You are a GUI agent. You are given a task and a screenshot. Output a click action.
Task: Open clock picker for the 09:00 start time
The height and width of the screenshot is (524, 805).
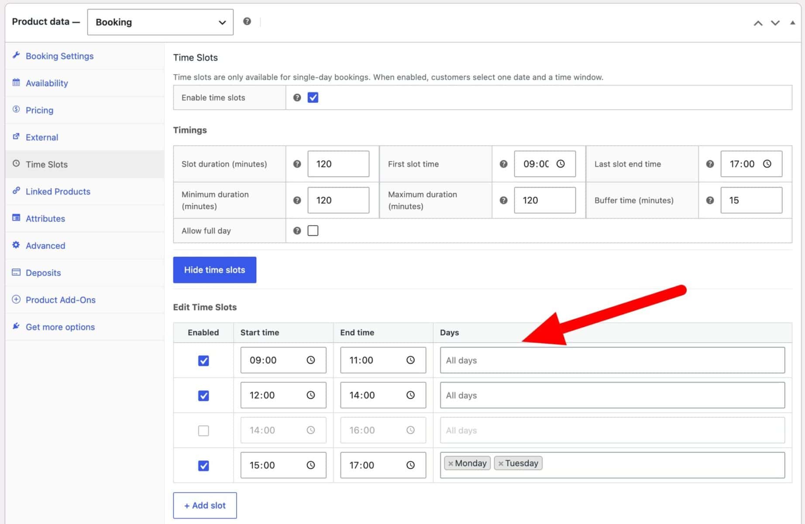[x=311, y=360]
